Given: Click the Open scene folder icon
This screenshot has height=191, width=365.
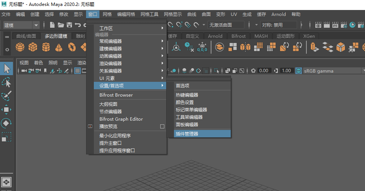Looking at the screenshot, I should (x=61, y=25).
